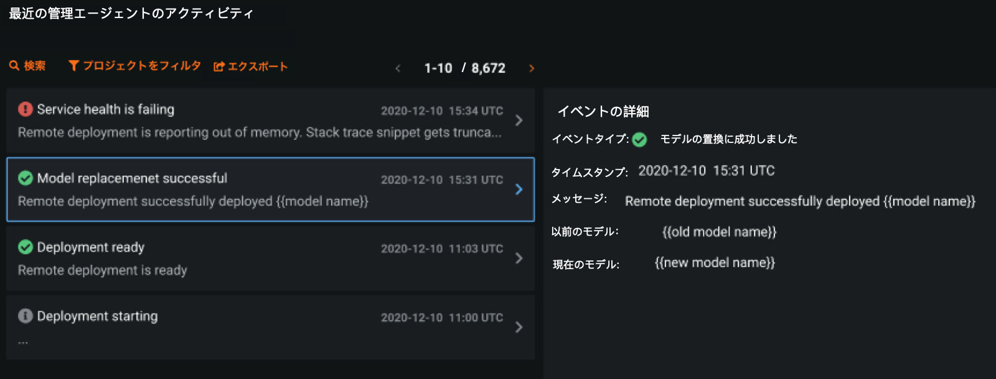
Task: Click the export icon
Action: click(x=218, y=66)
